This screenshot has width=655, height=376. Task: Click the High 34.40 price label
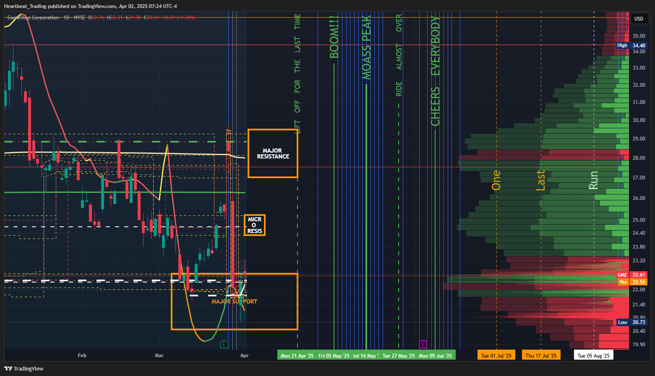[x=631, y=45]
